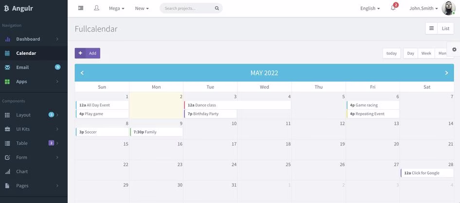Go to previous month arrow
Viewport: 460px width, 203px height.
click(x=82, y=73)
